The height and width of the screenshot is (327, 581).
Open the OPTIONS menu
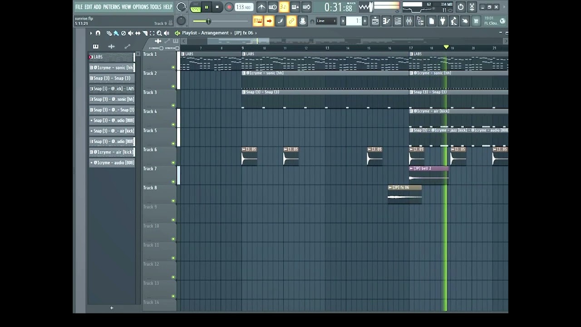[x=141, y=7]
